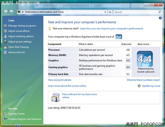The image size is (165, 127).
Task: Open Adjust power settings task
Action: (x=20, y=42)
